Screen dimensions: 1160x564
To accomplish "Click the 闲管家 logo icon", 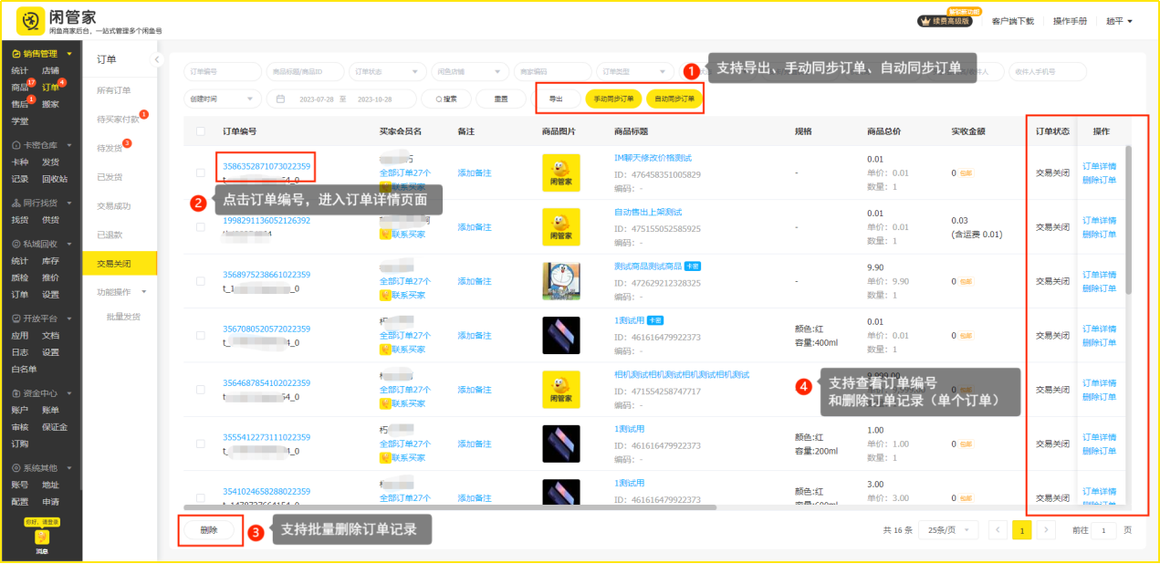I will click(x=30, y=20).
